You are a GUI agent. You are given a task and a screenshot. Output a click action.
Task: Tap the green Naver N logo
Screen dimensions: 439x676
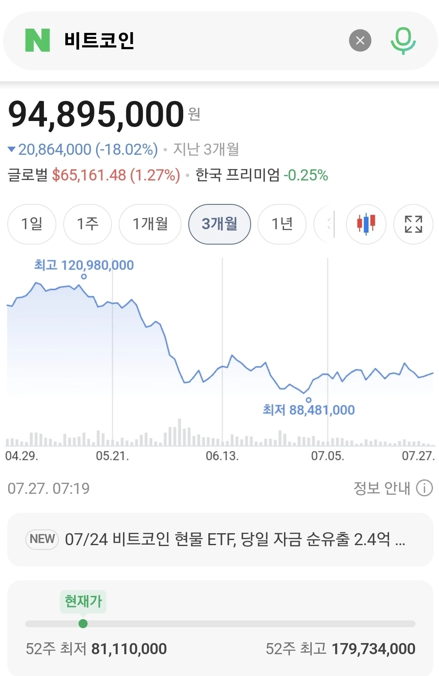pyautogui.click(x=38, y=40)
